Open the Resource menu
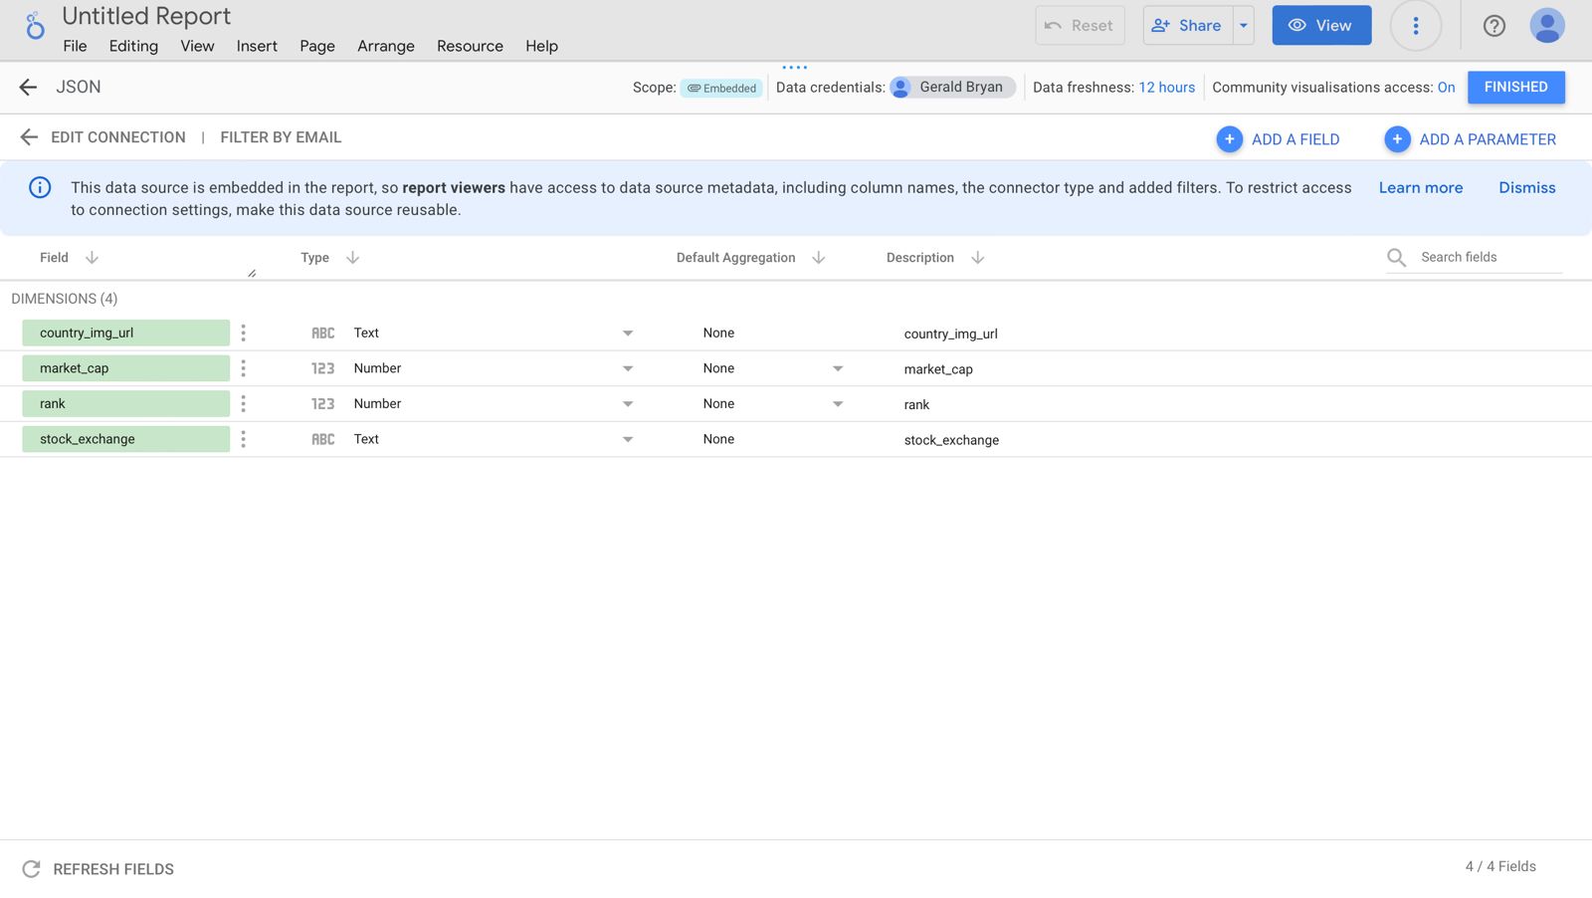This screenshot has width=1592, height=898. tap(470, 46)
